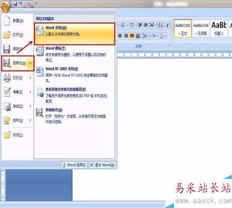Click the Word 97-2003 document icon

coord(40,72)
